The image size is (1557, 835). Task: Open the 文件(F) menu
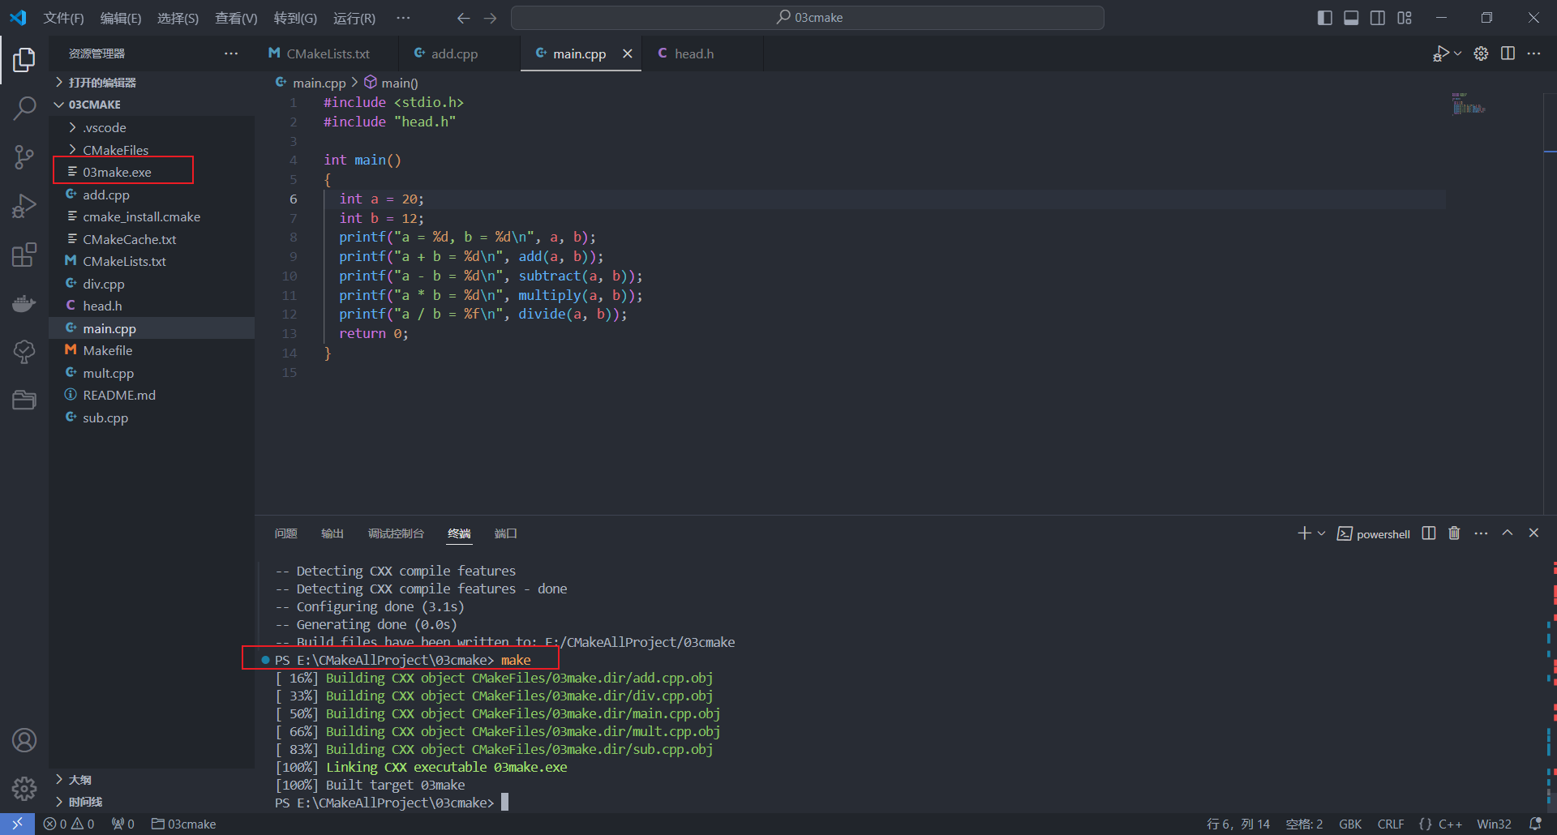tap(63, 18)
